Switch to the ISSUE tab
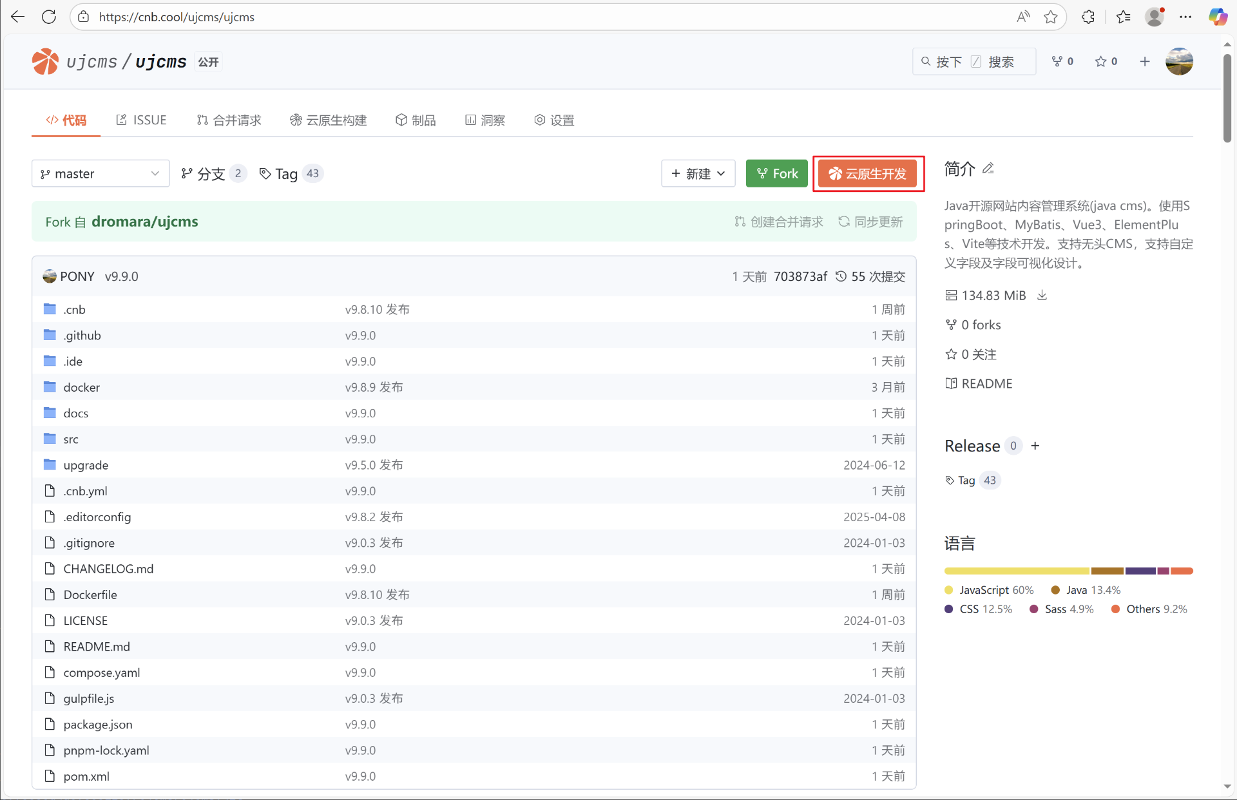Screen dimensions: 1237x800 pyautogui.click(x=141, y=120)
